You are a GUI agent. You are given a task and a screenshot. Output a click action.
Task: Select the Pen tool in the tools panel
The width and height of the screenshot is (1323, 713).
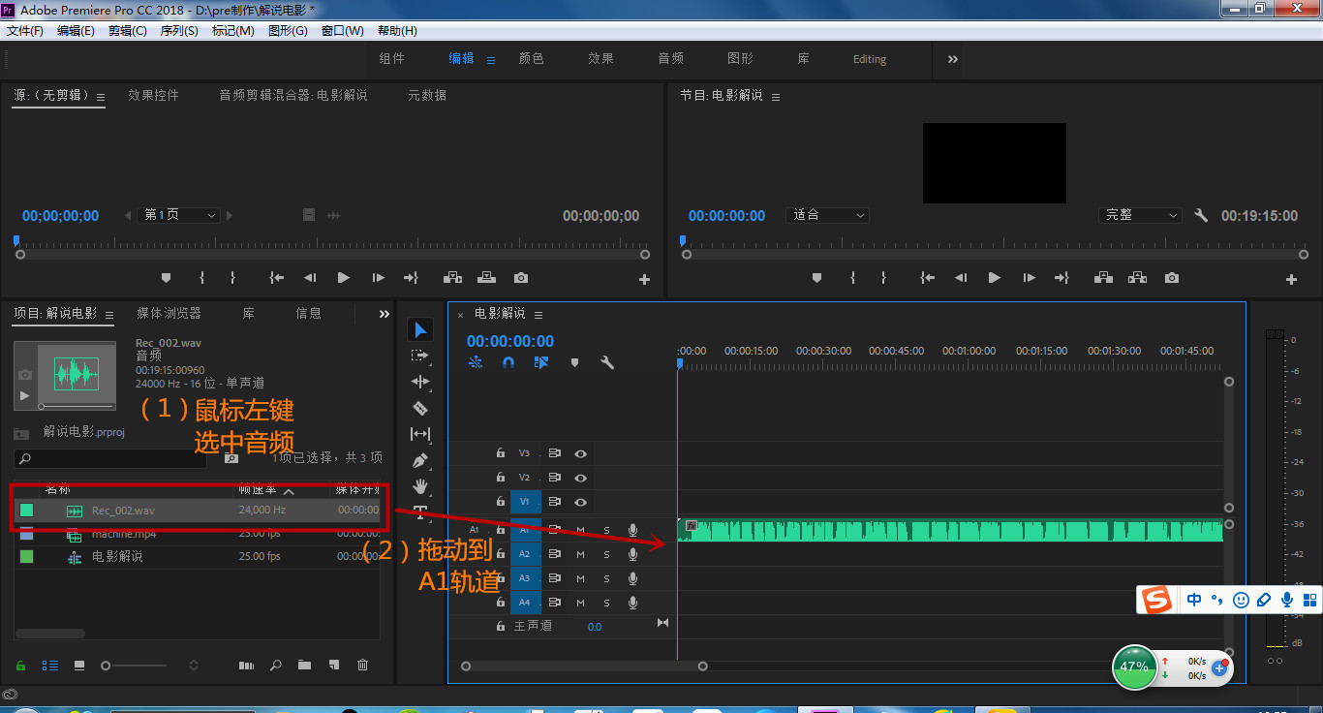pyautogui.click(x=420, y=460)
